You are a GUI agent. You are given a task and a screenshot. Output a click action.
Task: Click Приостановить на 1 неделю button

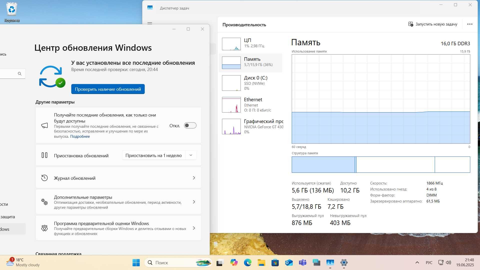point(153,155)
